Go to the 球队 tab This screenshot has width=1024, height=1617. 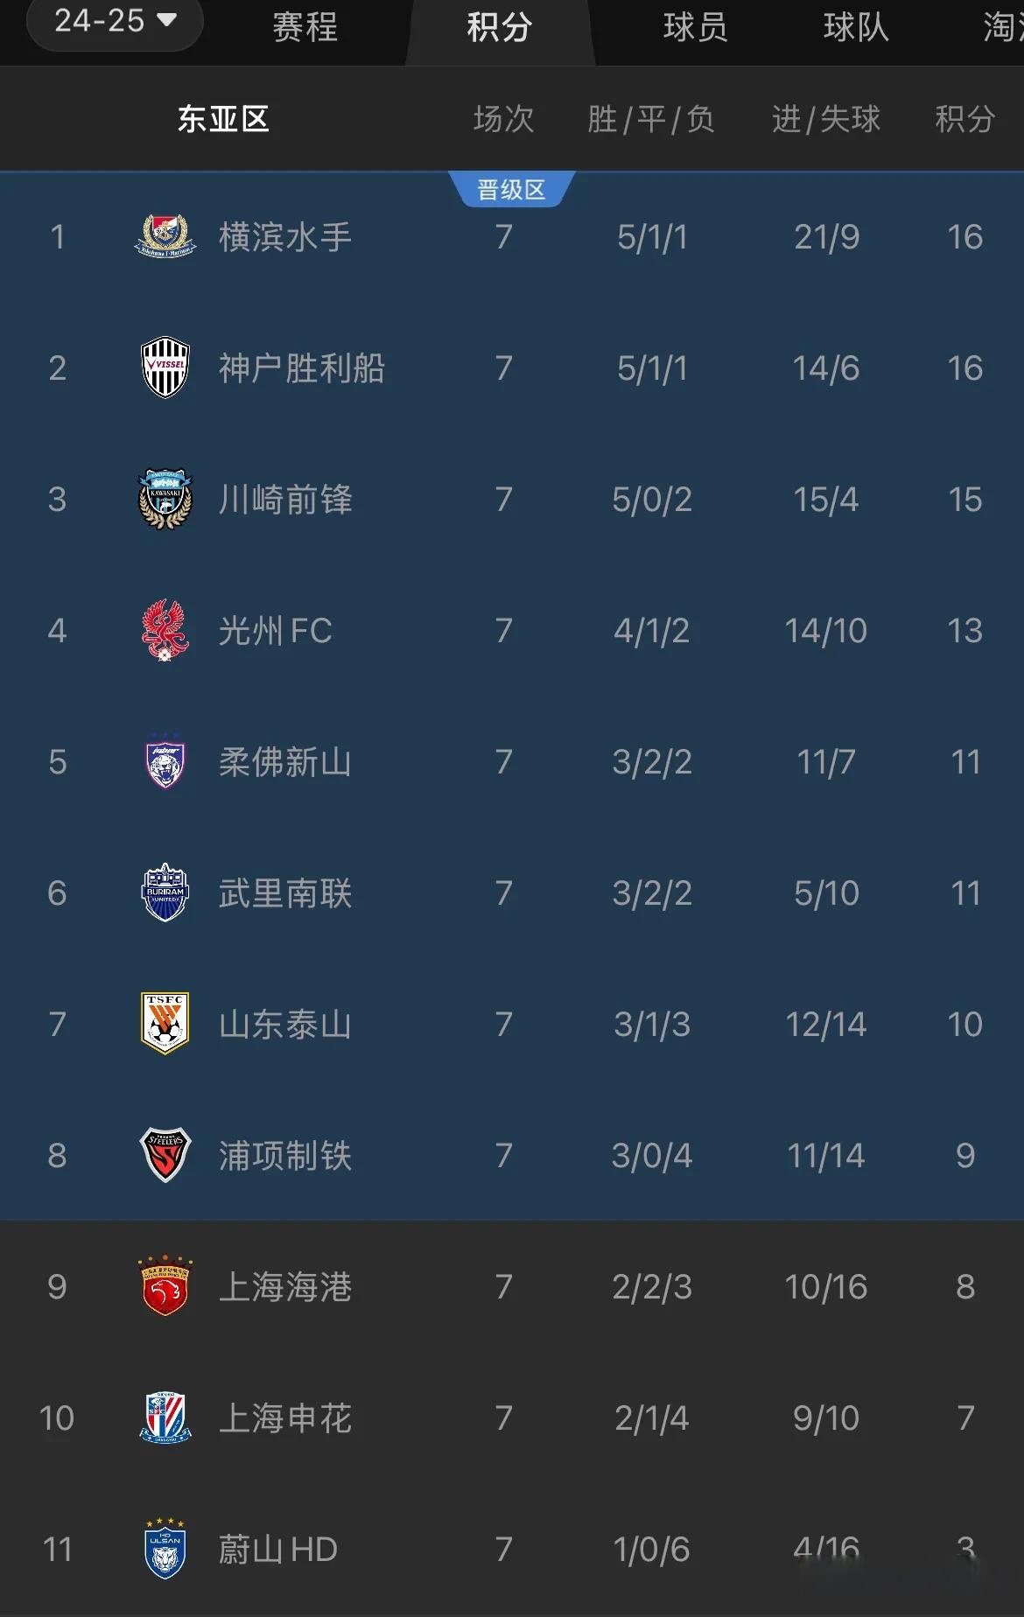[x=856, y=27]
